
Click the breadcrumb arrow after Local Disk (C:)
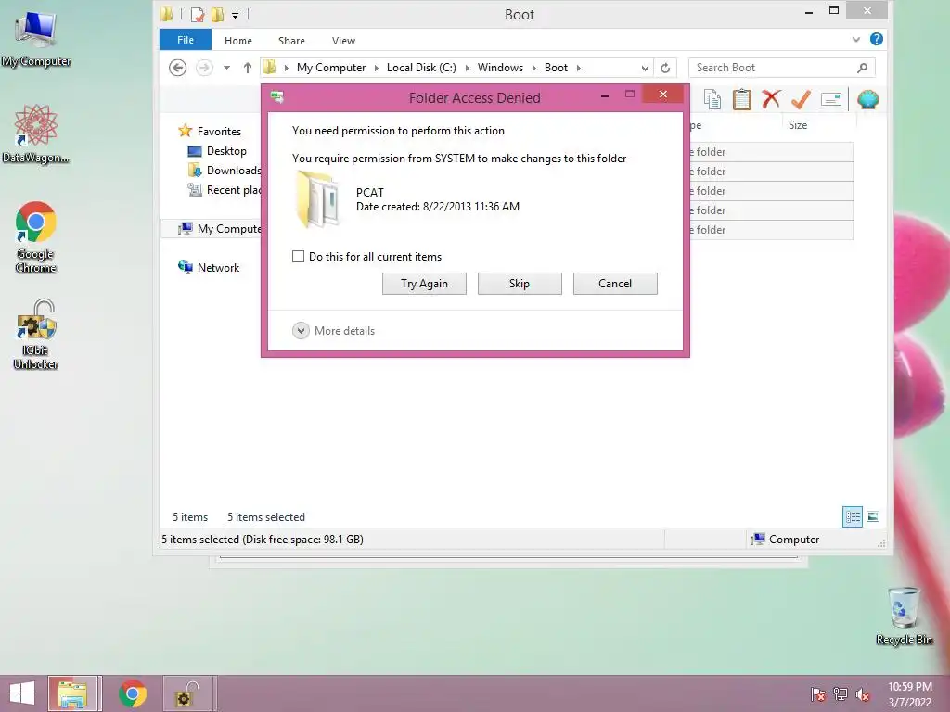coord(468,68)
